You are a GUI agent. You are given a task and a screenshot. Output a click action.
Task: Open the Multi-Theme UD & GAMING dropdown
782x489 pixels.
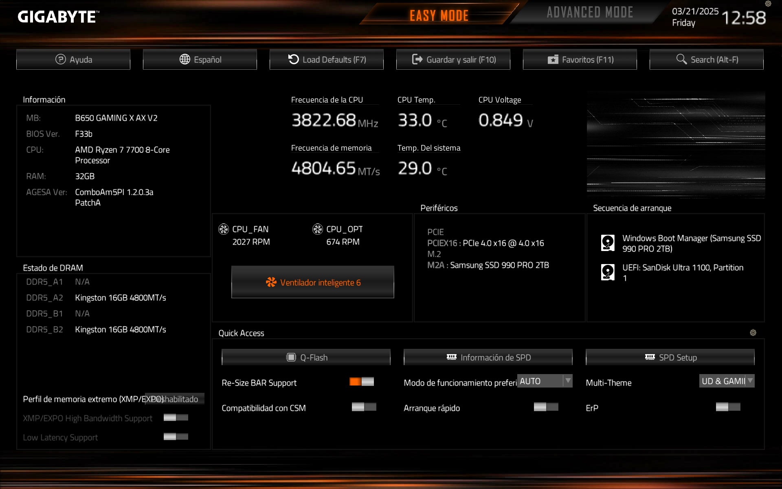click(x=727, y=381)
